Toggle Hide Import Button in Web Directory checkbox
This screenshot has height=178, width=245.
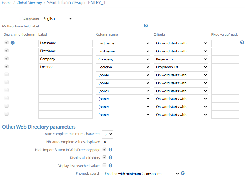105,150
